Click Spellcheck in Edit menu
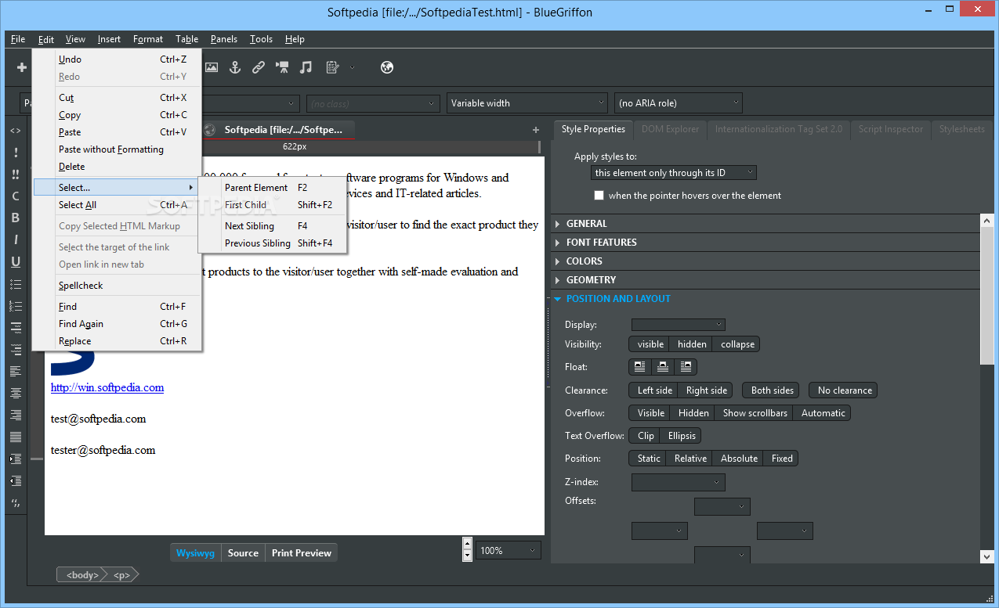Viewport: 999px width, 608px height. [x=118, y=286]
